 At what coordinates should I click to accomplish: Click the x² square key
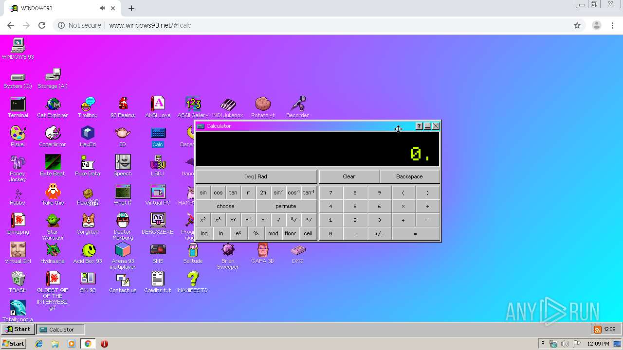tap(203, 220)
